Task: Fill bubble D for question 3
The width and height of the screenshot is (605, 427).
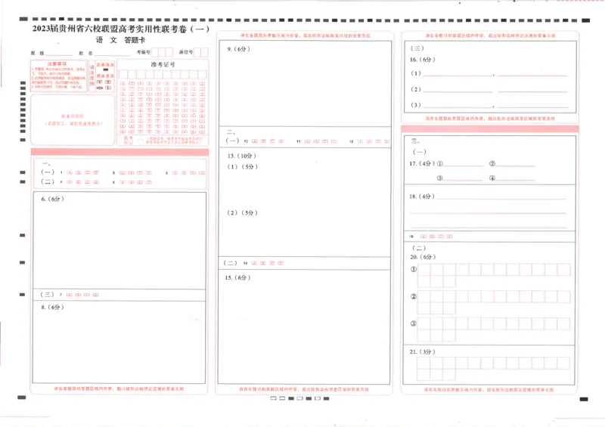Action: pyautogui.click(x=202, y=173)
